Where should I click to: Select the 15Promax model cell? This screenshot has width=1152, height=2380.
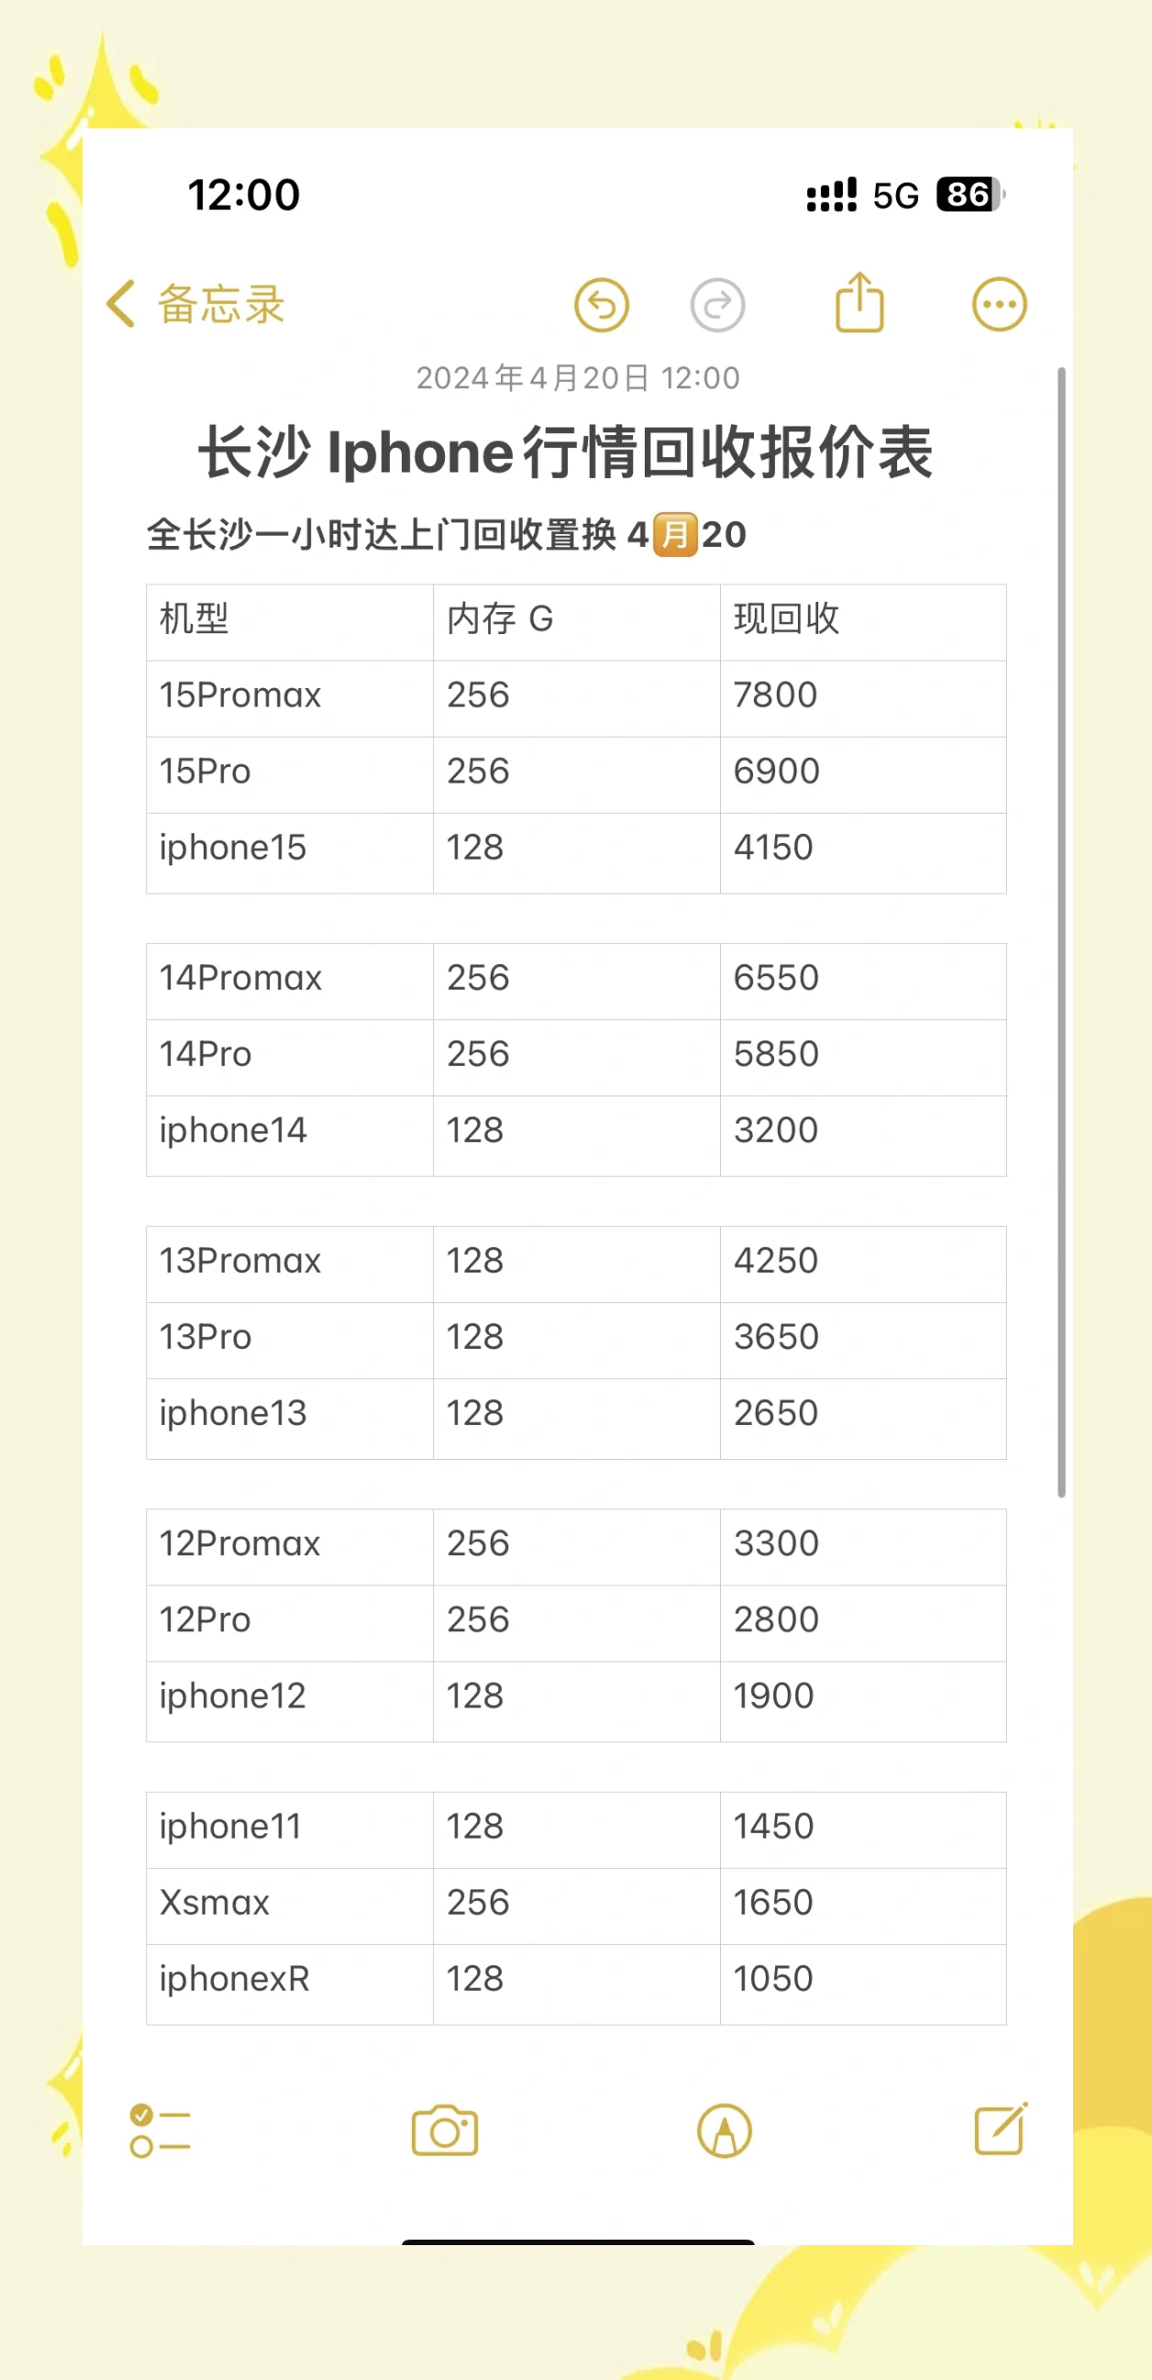(x=289, y=695)
